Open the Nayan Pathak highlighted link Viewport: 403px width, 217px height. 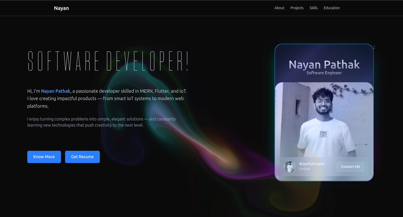[x=55, y=91]
